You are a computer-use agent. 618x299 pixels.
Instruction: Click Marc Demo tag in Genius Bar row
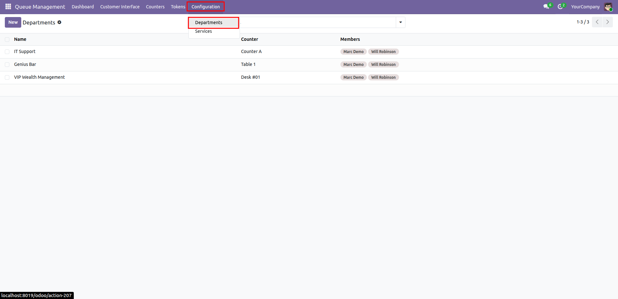tap(353, 65)
